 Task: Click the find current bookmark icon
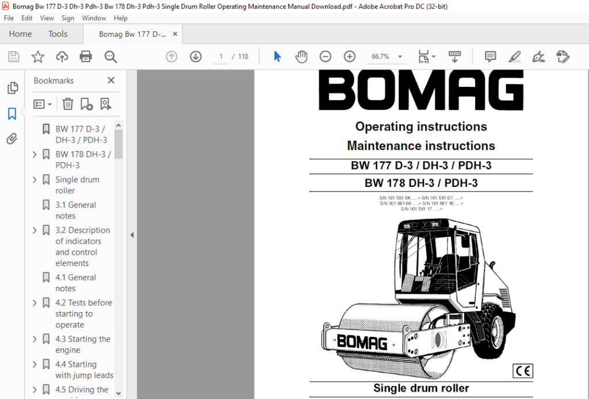[x=106, y=104]
